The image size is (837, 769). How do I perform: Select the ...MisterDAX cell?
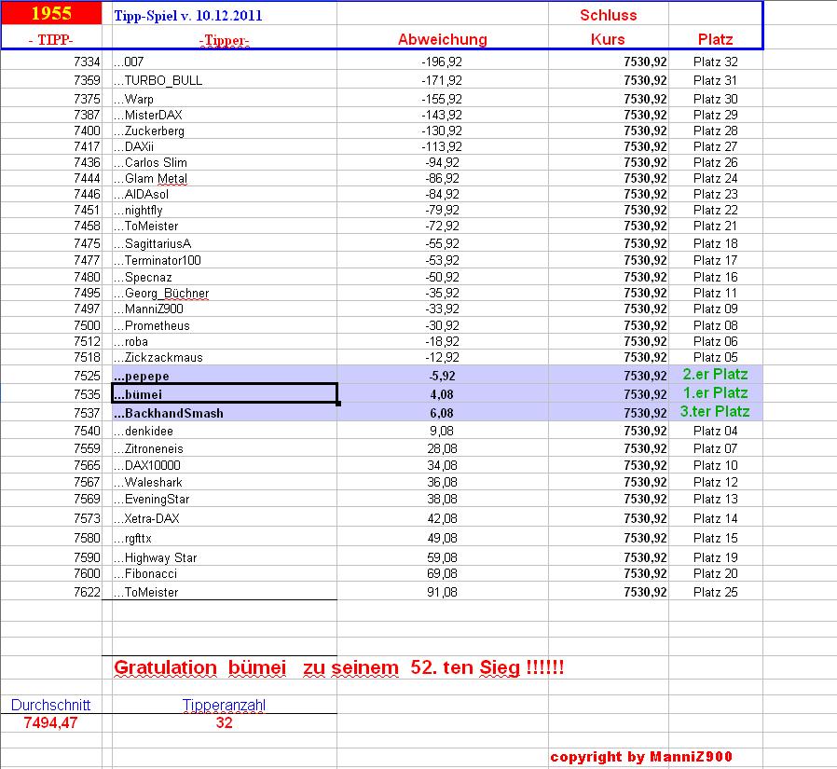225,116
